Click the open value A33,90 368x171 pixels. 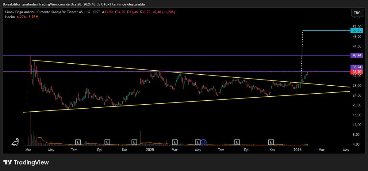point(107,12)
